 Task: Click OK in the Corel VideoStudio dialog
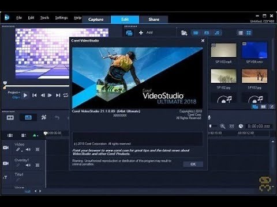(x=193, y=164)
